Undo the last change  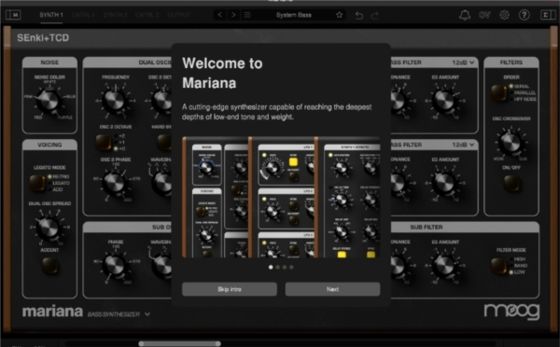(359, 15)
